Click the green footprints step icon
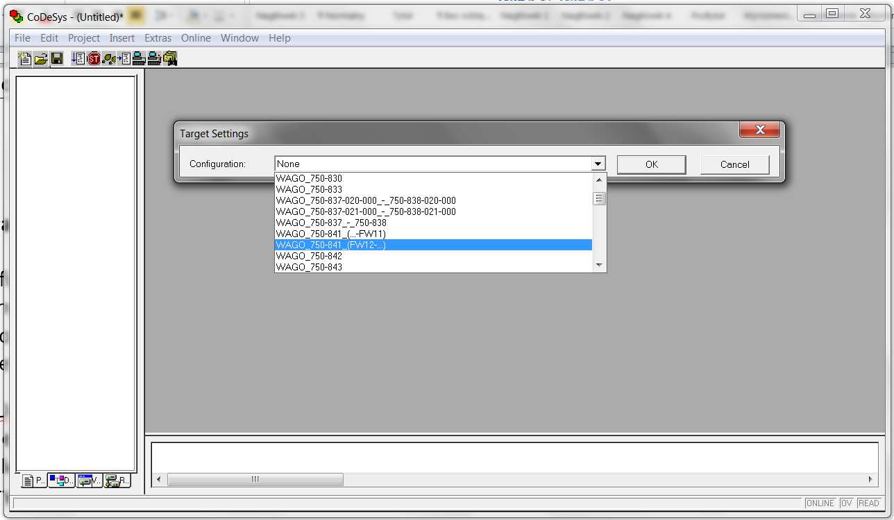 pos(109,58)
